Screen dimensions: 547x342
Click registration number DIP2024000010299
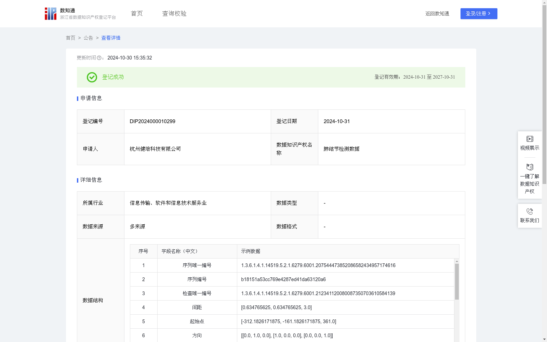tap(152, 121)
